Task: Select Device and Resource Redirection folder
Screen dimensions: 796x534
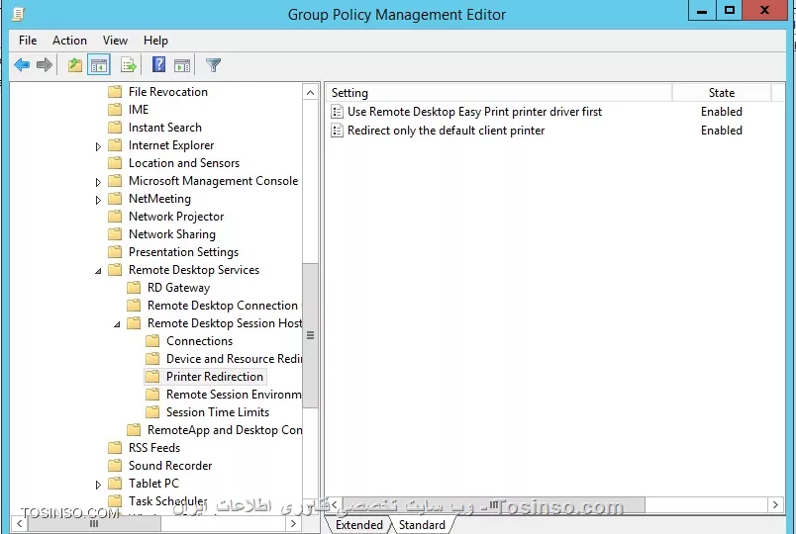Action: click(x=234, y=359)
